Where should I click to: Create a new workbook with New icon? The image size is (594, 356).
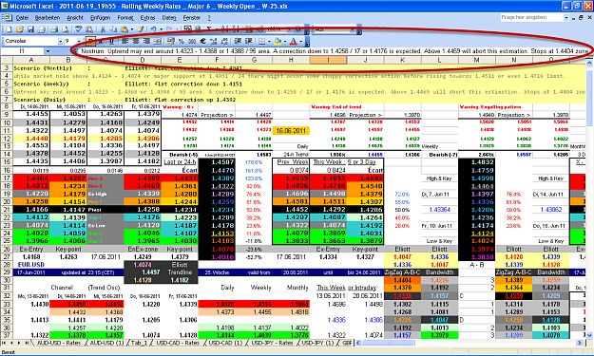(x=9, y=29)
